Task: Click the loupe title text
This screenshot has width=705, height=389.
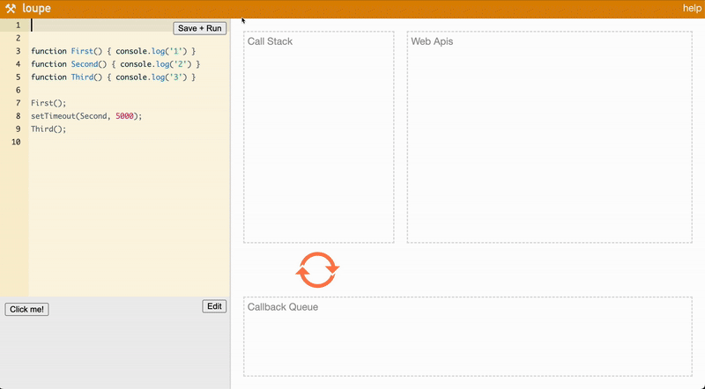Action: pyautogui.click(x=36, y=8)
